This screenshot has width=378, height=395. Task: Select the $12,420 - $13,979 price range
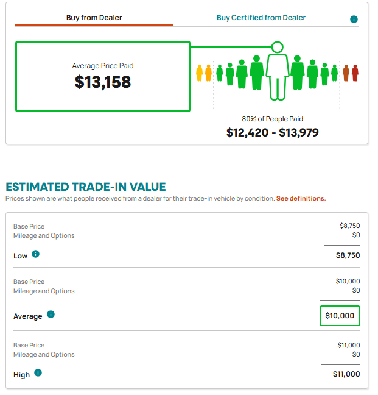coord(272,132)
